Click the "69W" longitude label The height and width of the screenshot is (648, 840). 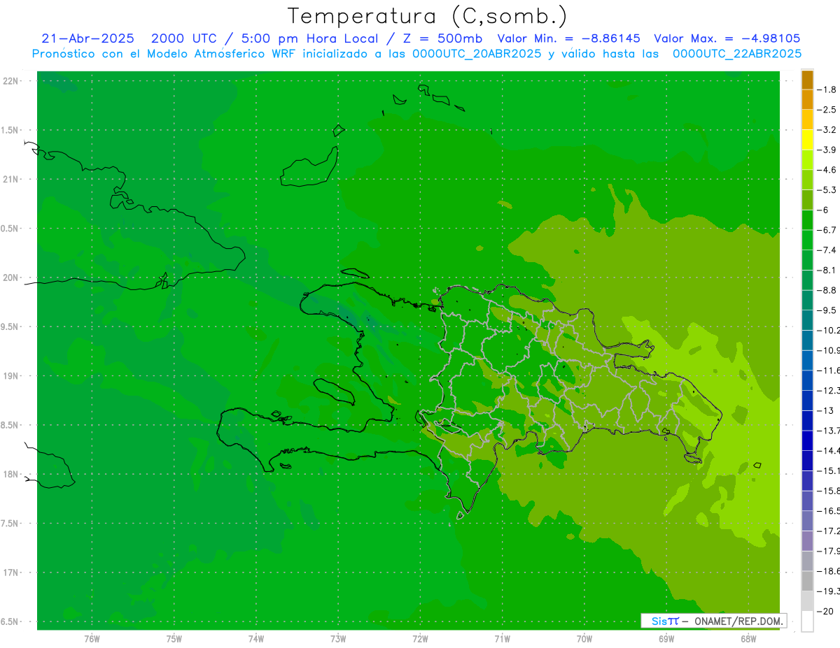[x=666, y=638]
